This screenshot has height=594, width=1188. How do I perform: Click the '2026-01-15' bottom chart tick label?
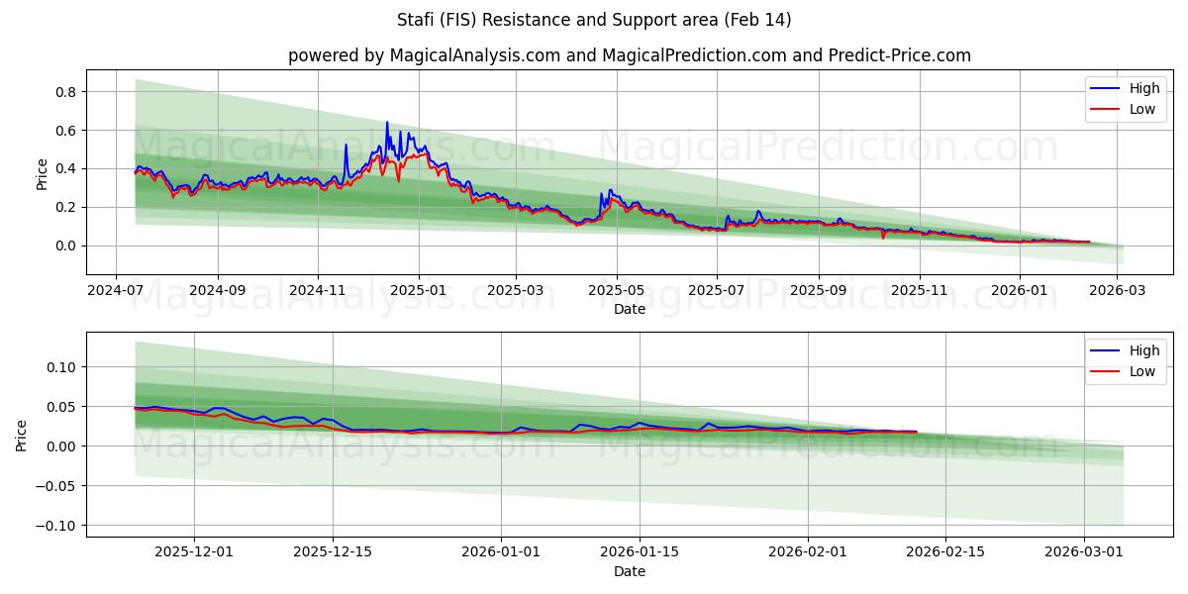point(640,552)
